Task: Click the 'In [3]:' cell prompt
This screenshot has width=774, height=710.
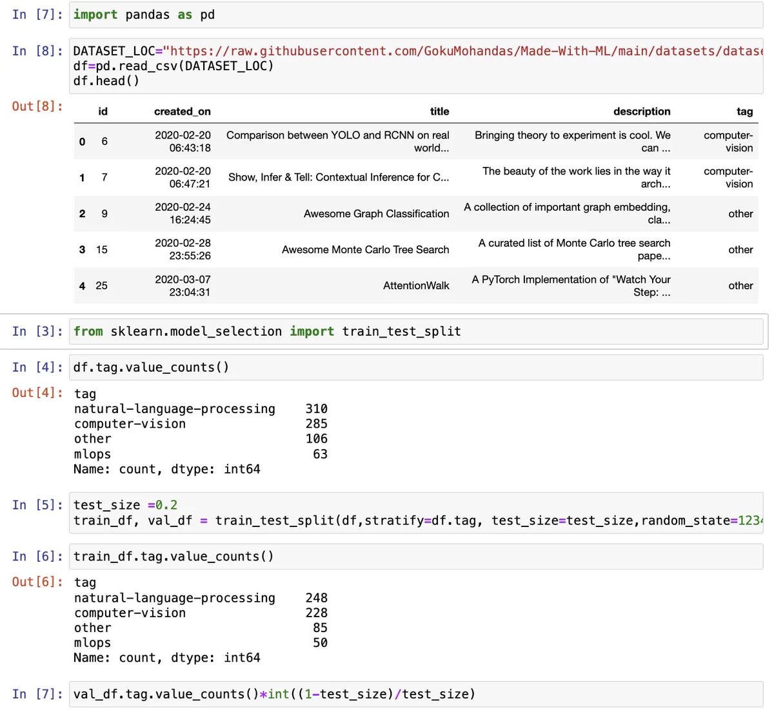Action: (37, 331)
